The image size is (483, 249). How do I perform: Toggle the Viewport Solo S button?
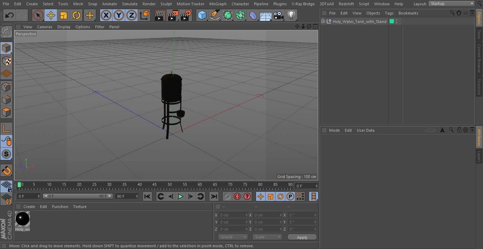(x=6, y=154)
